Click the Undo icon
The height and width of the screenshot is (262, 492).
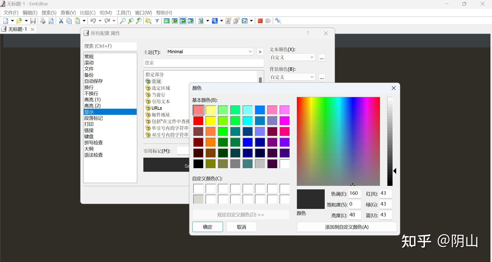pos(93,21)
